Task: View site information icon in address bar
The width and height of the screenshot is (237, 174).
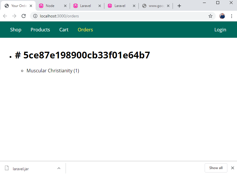Action: tap(35, 16)
